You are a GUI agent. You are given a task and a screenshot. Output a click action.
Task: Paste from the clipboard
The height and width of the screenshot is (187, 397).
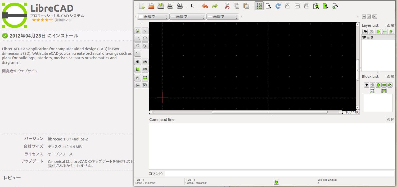point(246,6)
